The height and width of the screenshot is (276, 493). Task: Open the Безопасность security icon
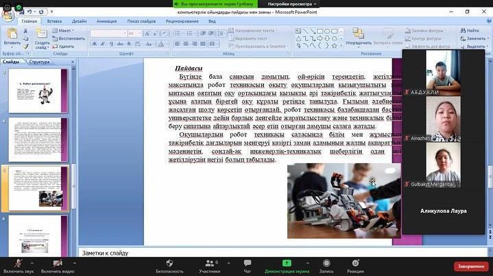click(x=169, y=265)
